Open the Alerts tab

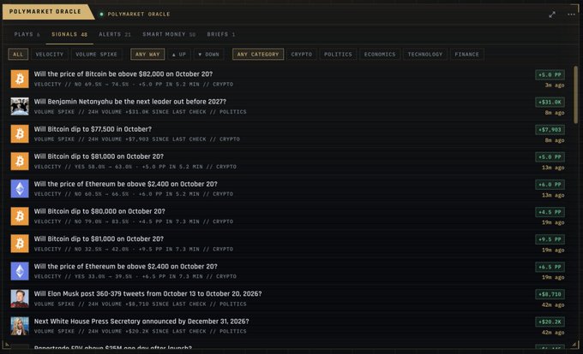pos(115,34)
